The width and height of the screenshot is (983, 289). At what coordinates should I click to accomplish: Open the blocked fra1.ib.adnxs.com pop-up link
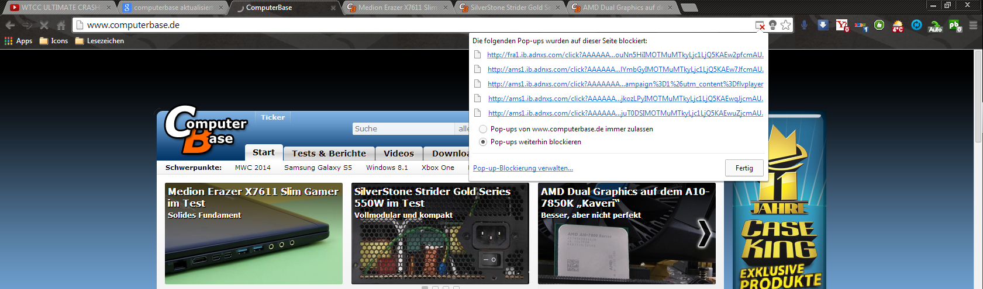click(625, 55)
